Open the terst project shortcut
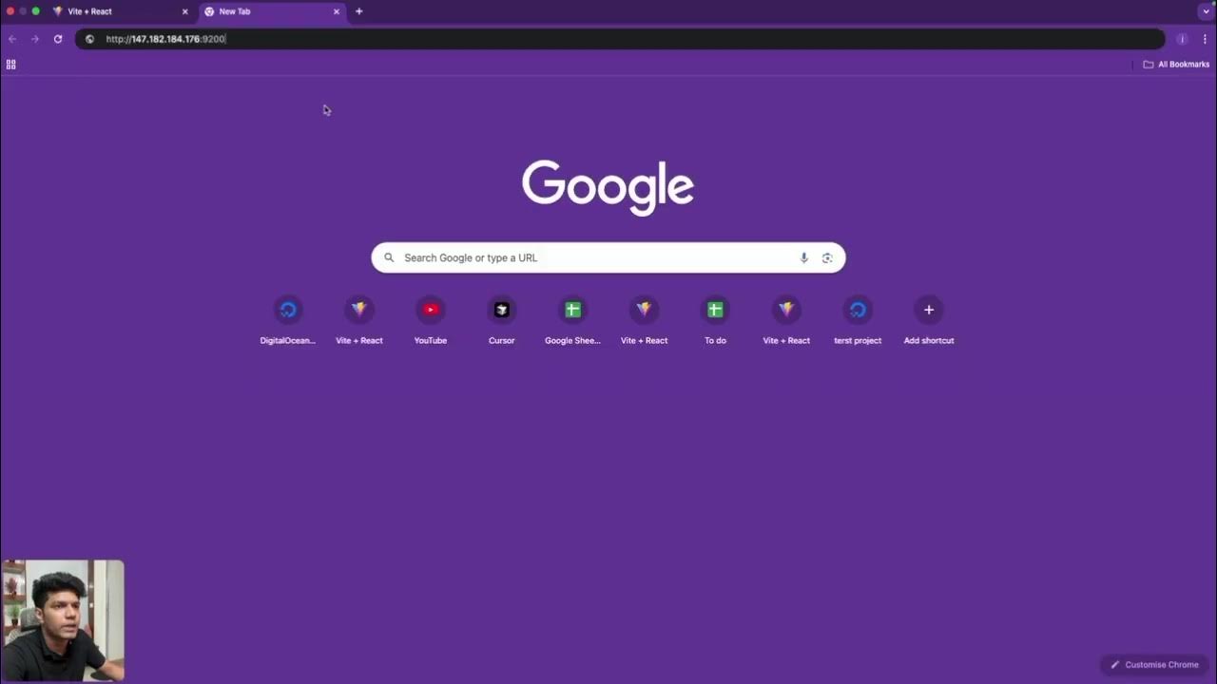The image size is (1217, 684). 858,320
